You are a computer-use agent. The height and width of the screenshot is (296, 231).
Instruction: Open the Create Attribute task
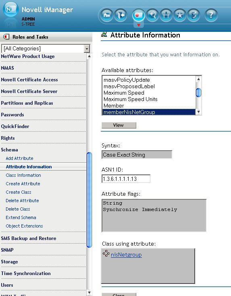[x=23, y=184]
